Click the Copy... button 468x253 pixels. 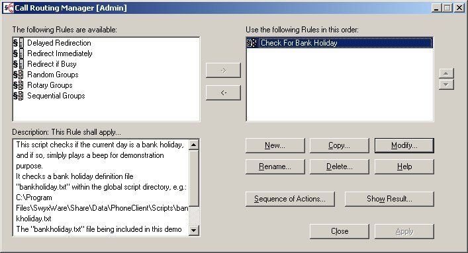click(x=340, y=145)
